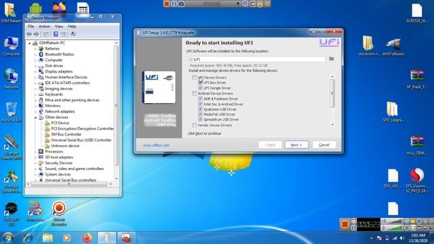This screenshot has height=244, width=434.
Task: Take a snapshot with the top recorder camera icon
Action: (181, 3)
